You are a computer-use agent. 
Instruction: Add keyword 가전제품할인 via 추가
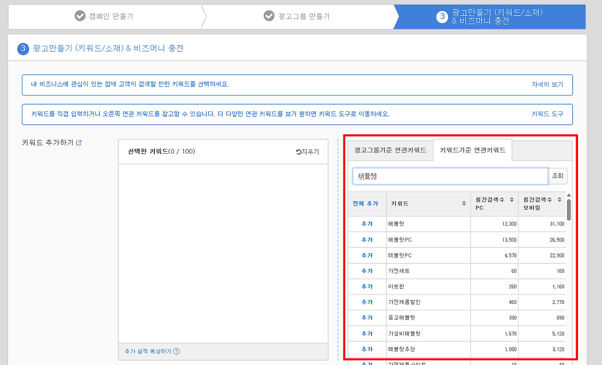(x=367, y=302)
